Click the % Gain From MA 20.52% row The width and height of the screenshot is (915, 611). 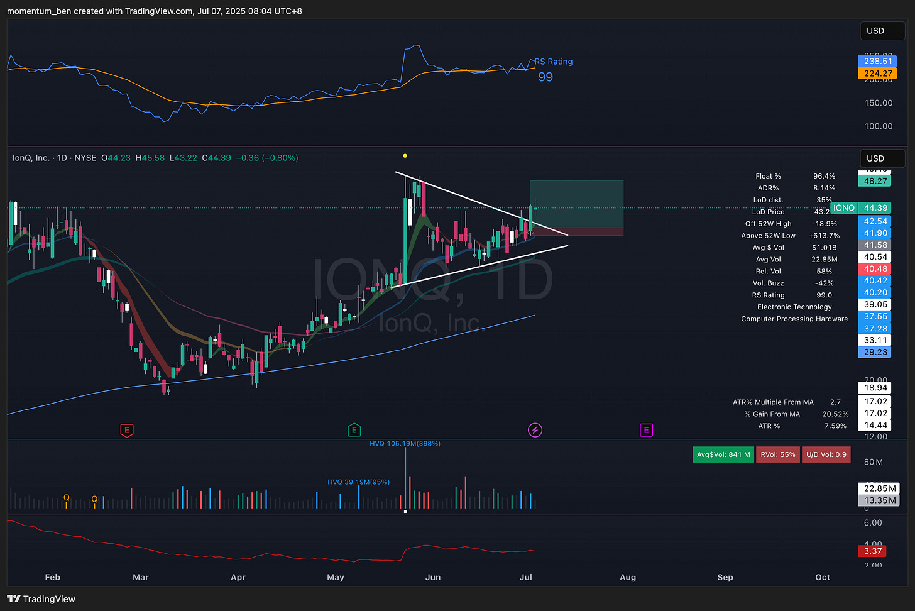pos(796,414)
